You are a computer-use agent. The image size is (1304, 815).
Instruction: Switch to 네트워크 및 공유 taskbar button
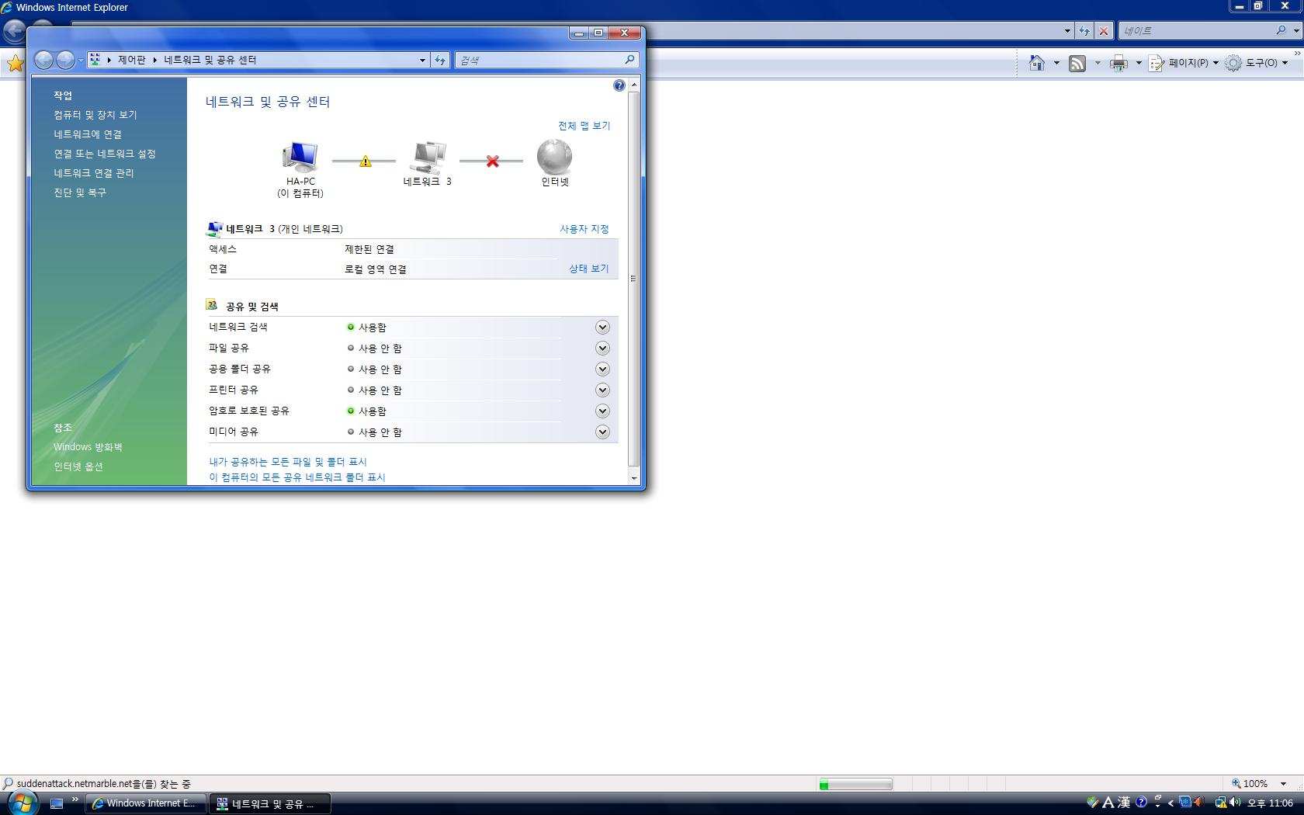(270, 803)
